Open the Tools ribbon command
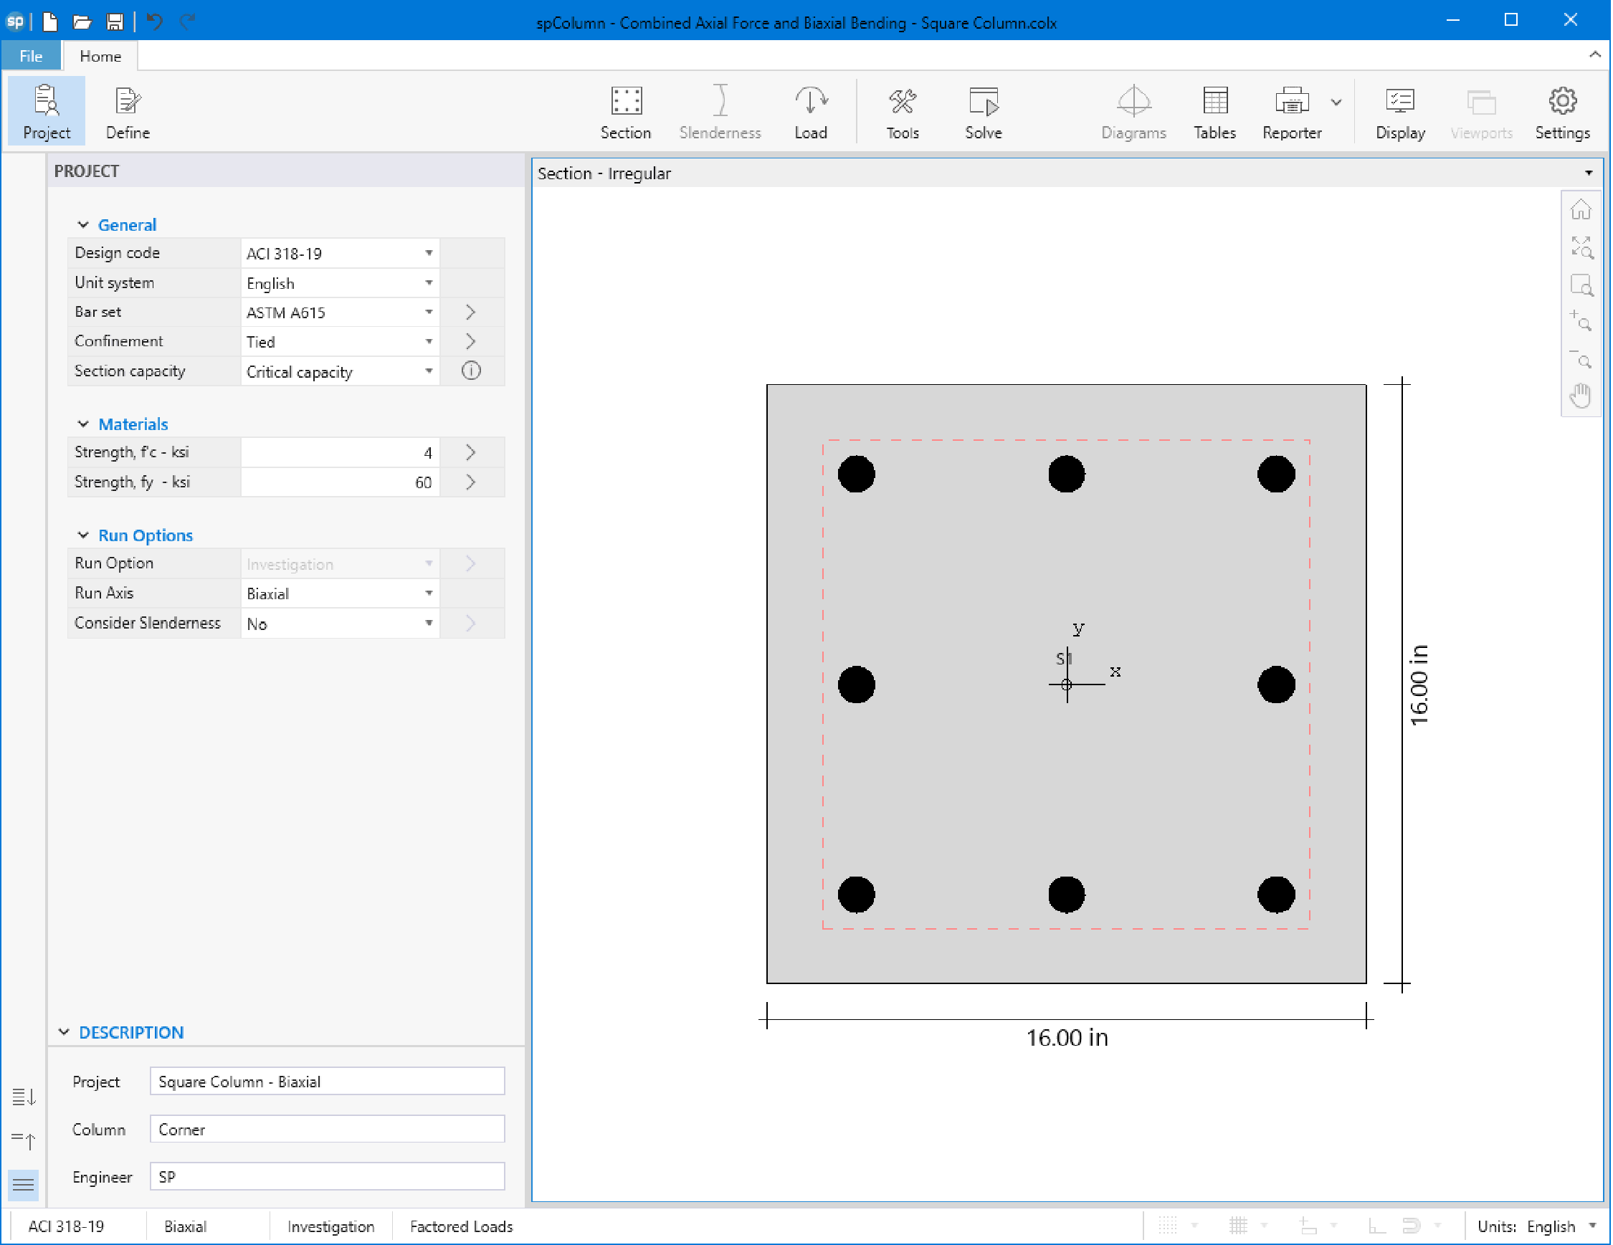1613x1245 pixels. pyautogui.click(x=903, y=112)
